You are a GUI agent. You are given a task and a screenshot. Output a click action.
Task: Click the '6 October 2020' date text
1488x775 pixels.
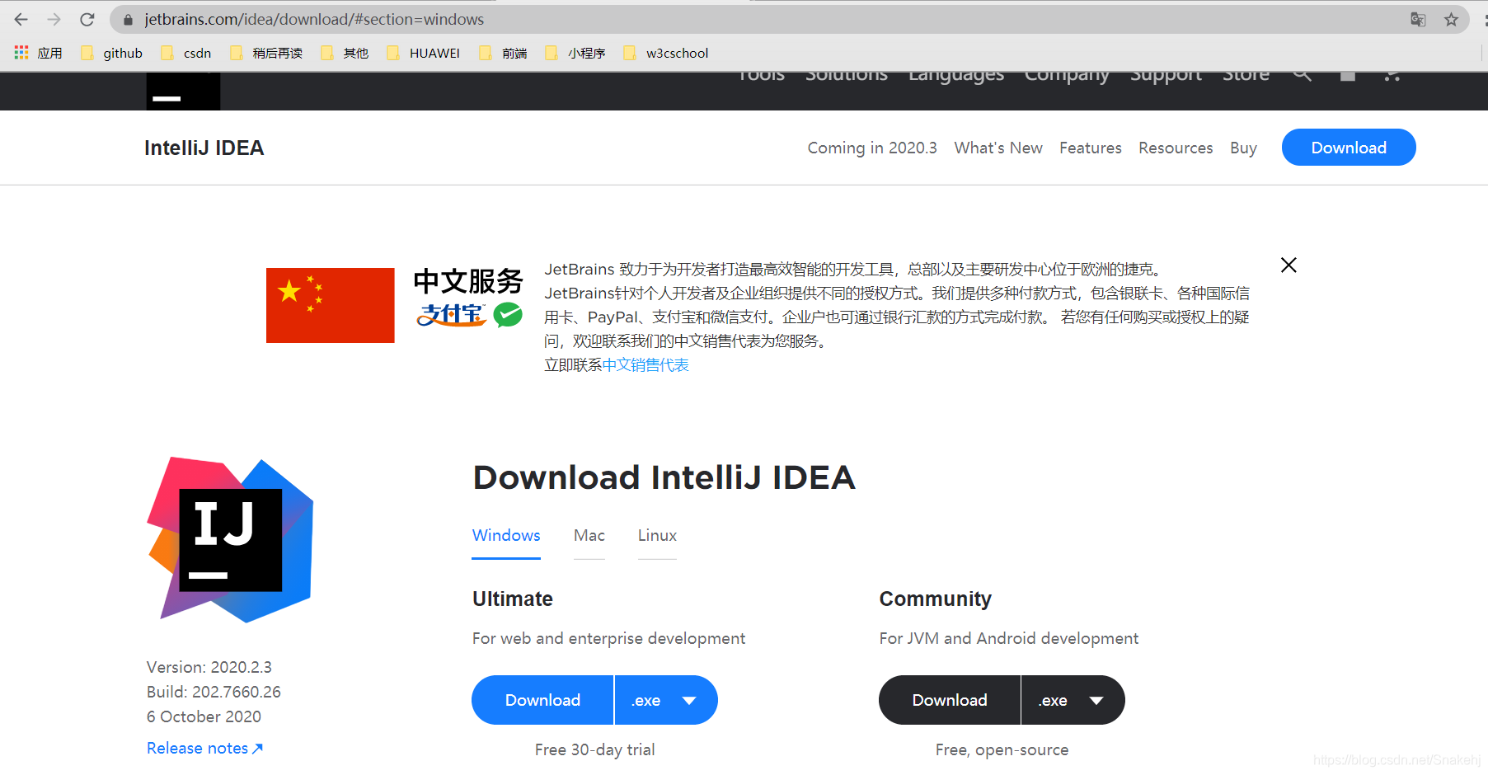(x=204, y=716)
